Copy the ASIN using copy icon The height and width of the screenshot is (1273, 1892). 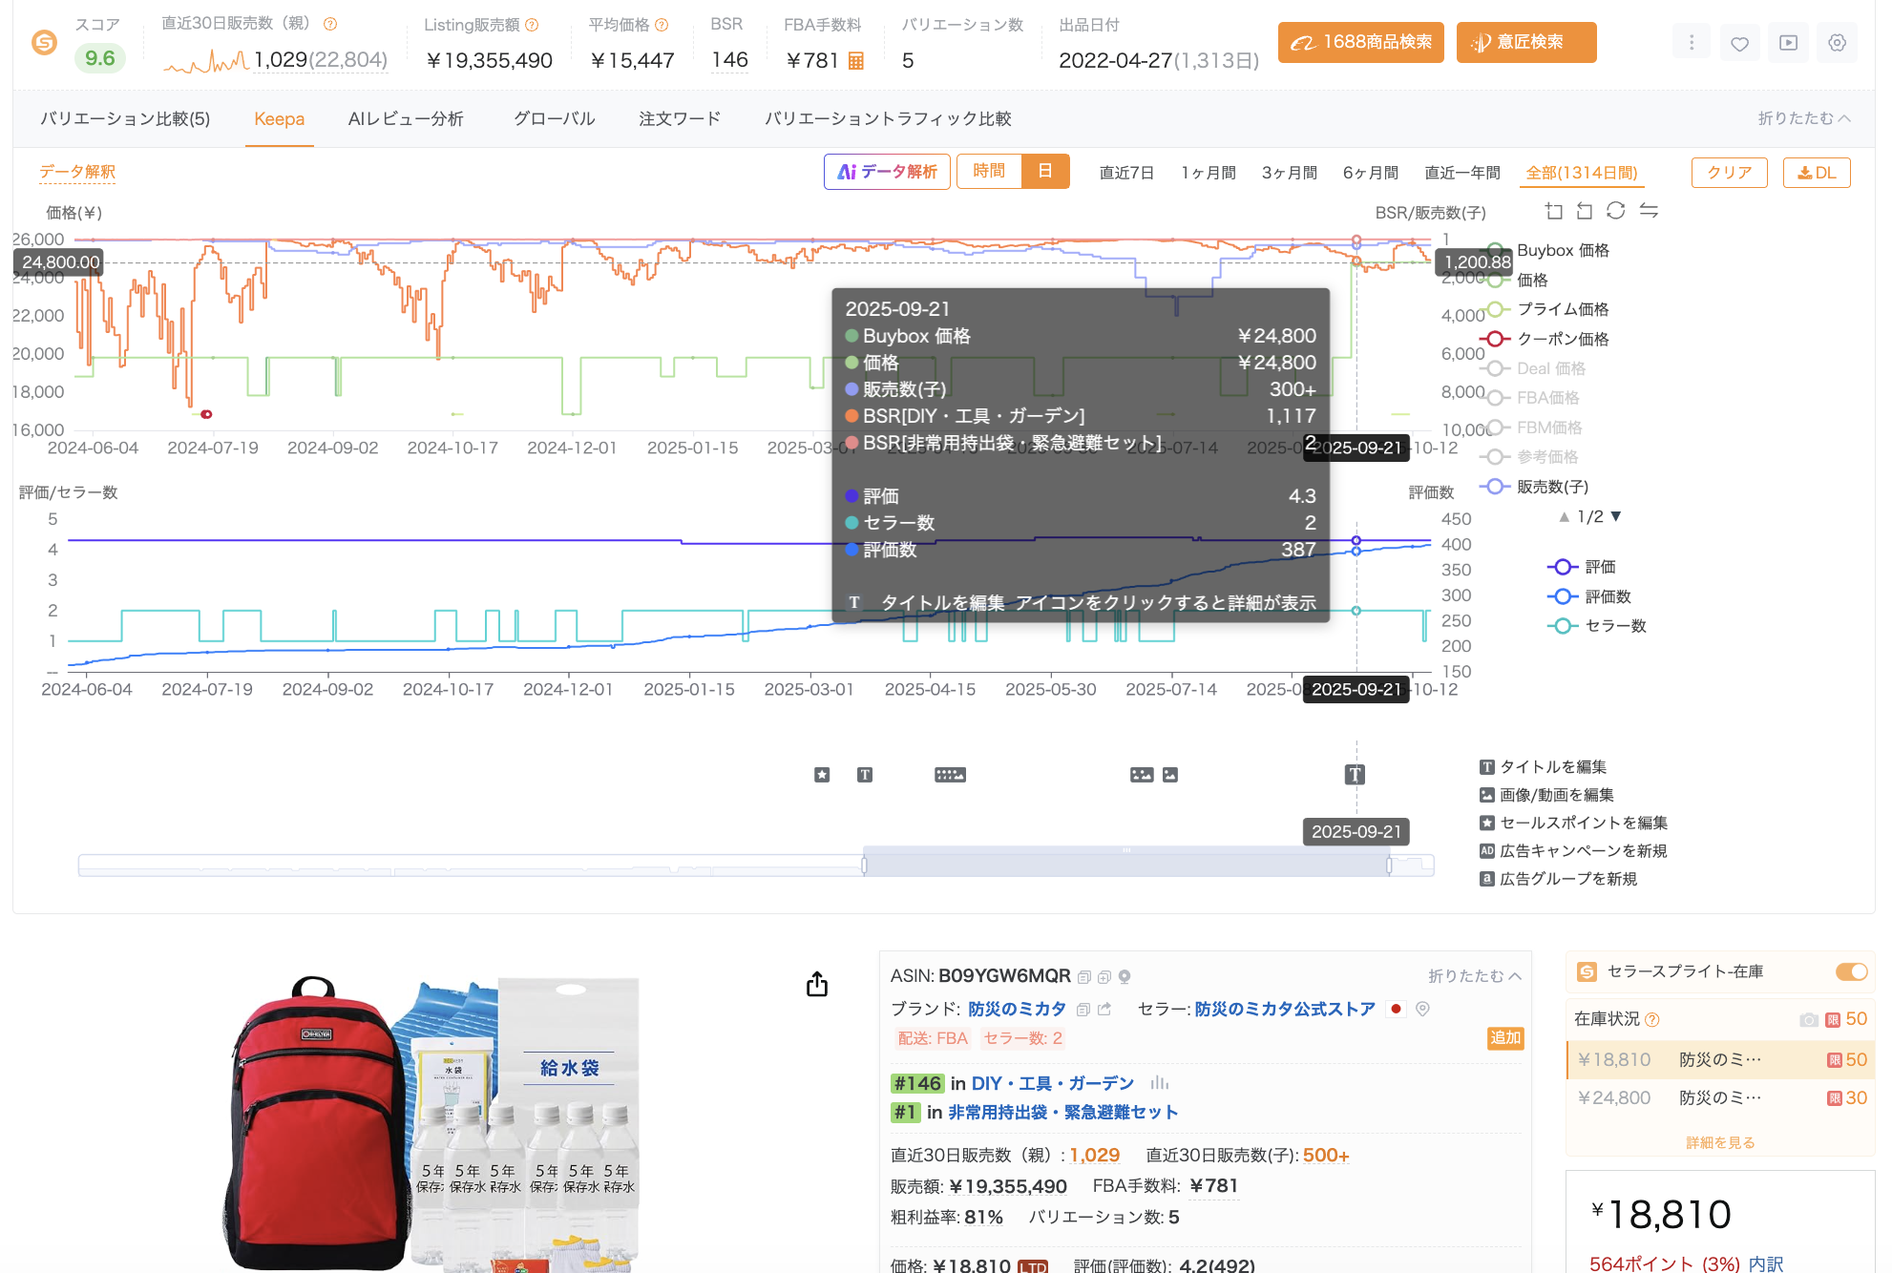(1083, 977)
